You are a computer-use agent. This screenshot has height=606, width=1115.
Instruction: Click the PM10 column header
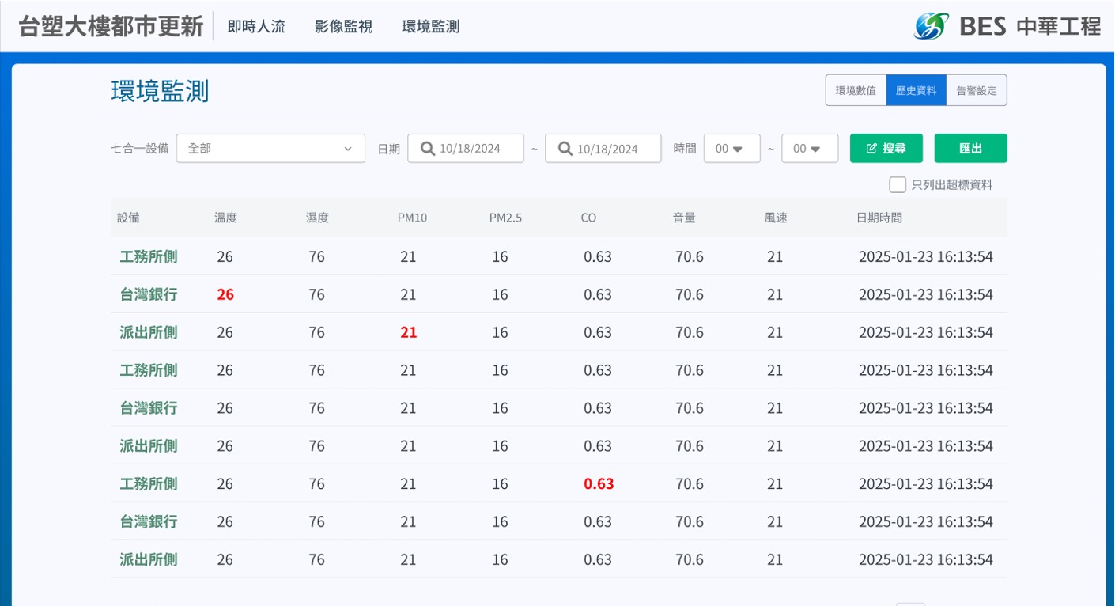(x=412, y=218)
